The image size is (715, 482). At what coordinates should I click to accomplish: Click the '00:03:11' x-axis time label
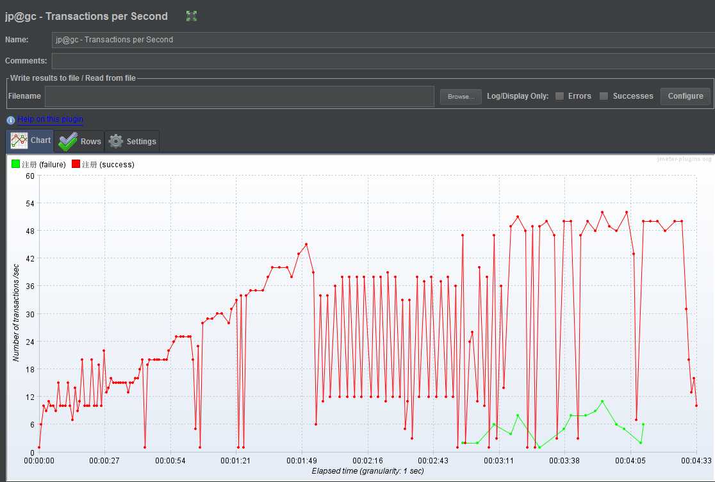(x=498, y=461)
